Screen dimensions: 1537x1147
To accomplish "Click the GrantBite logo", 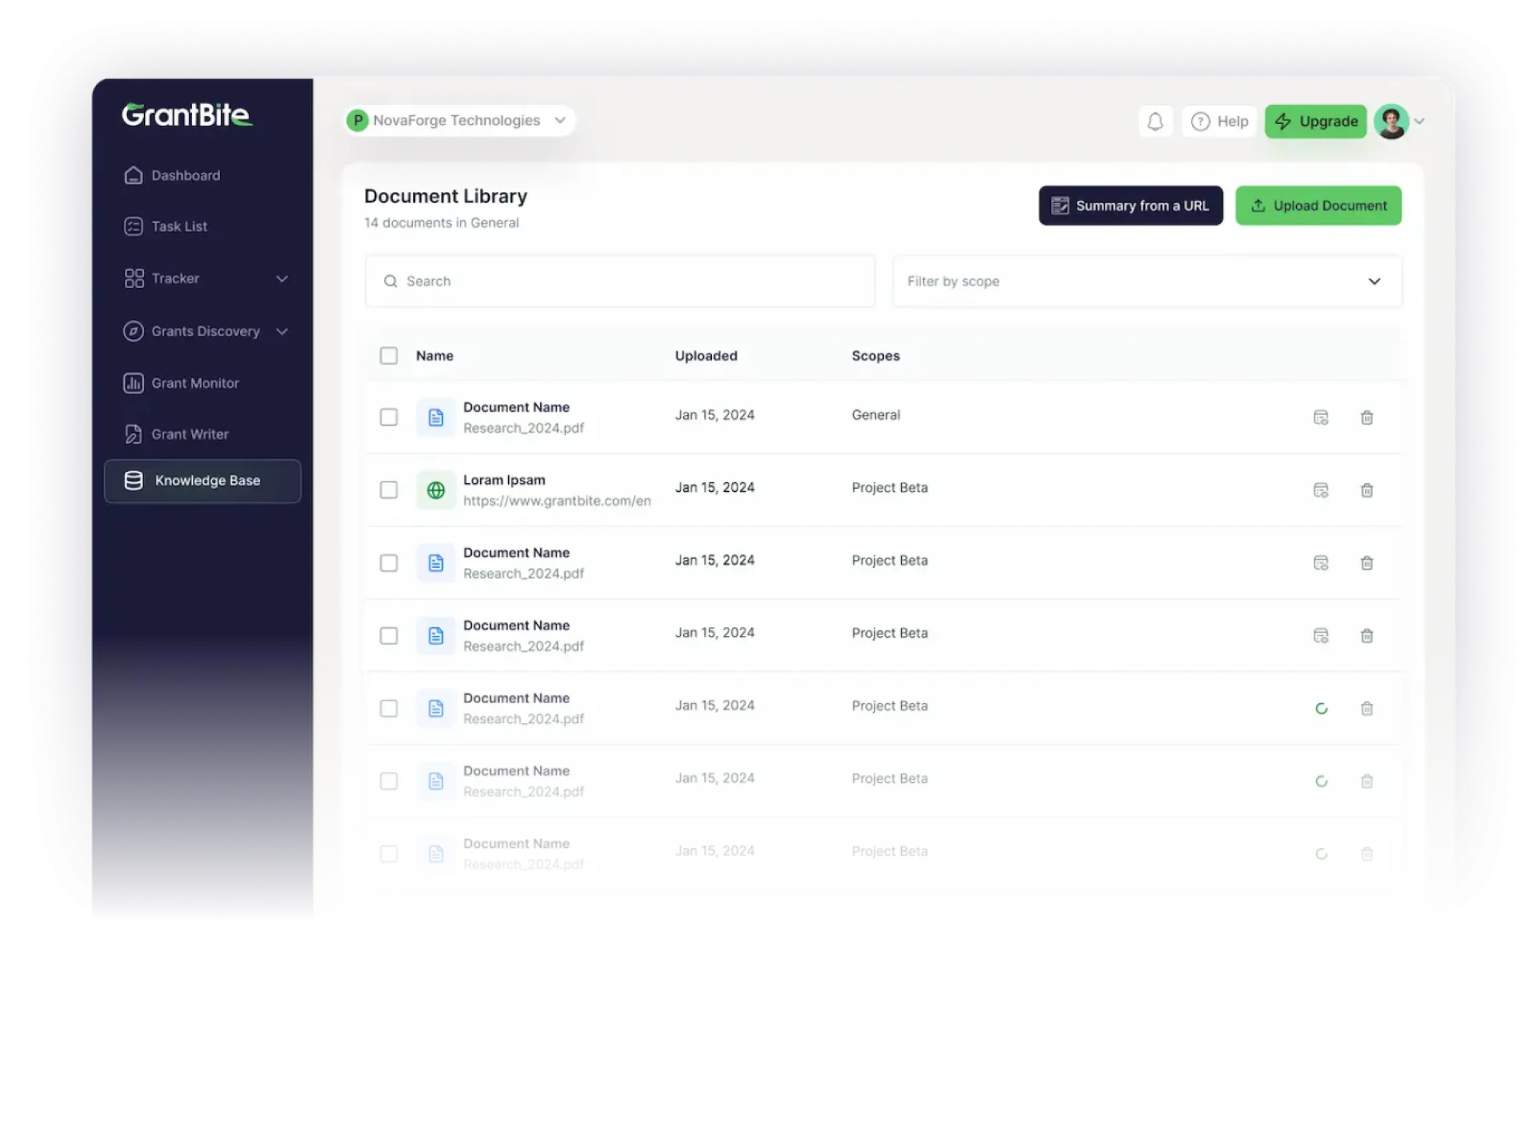I will (x=186, y=115).
